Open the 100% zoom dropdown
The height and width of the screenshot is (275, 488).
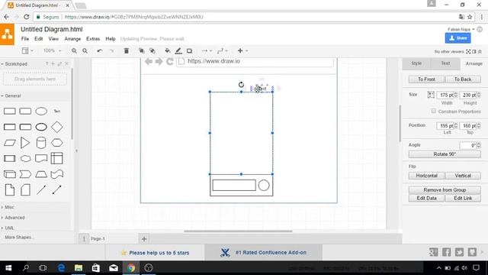coord(52,51)
